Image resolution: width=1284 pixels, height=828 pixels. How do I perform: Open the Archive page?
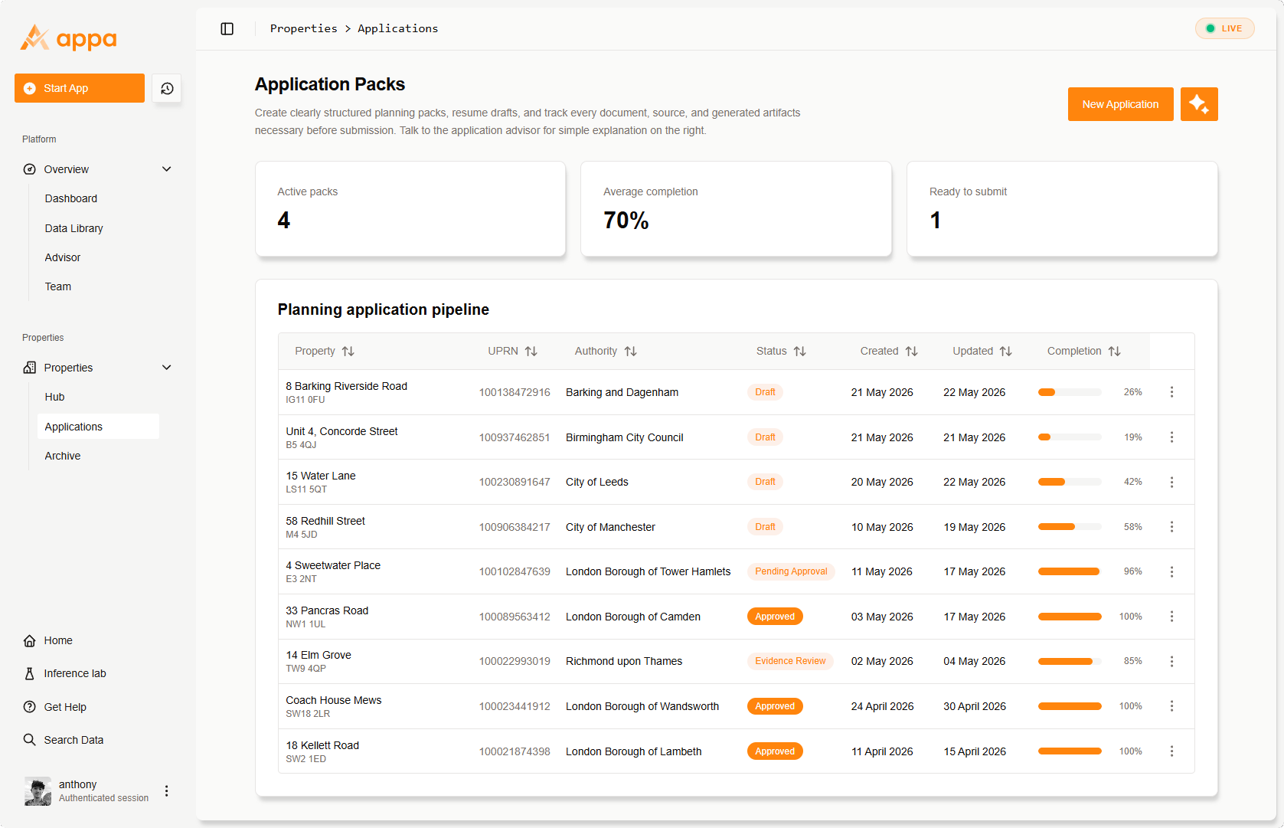coord(63,456)
